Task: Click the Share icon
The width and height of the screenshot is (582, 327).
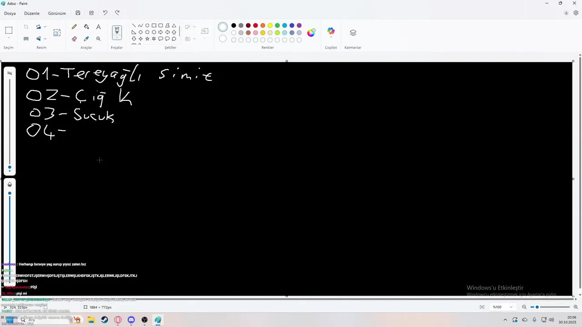Action: coord(91,13)
